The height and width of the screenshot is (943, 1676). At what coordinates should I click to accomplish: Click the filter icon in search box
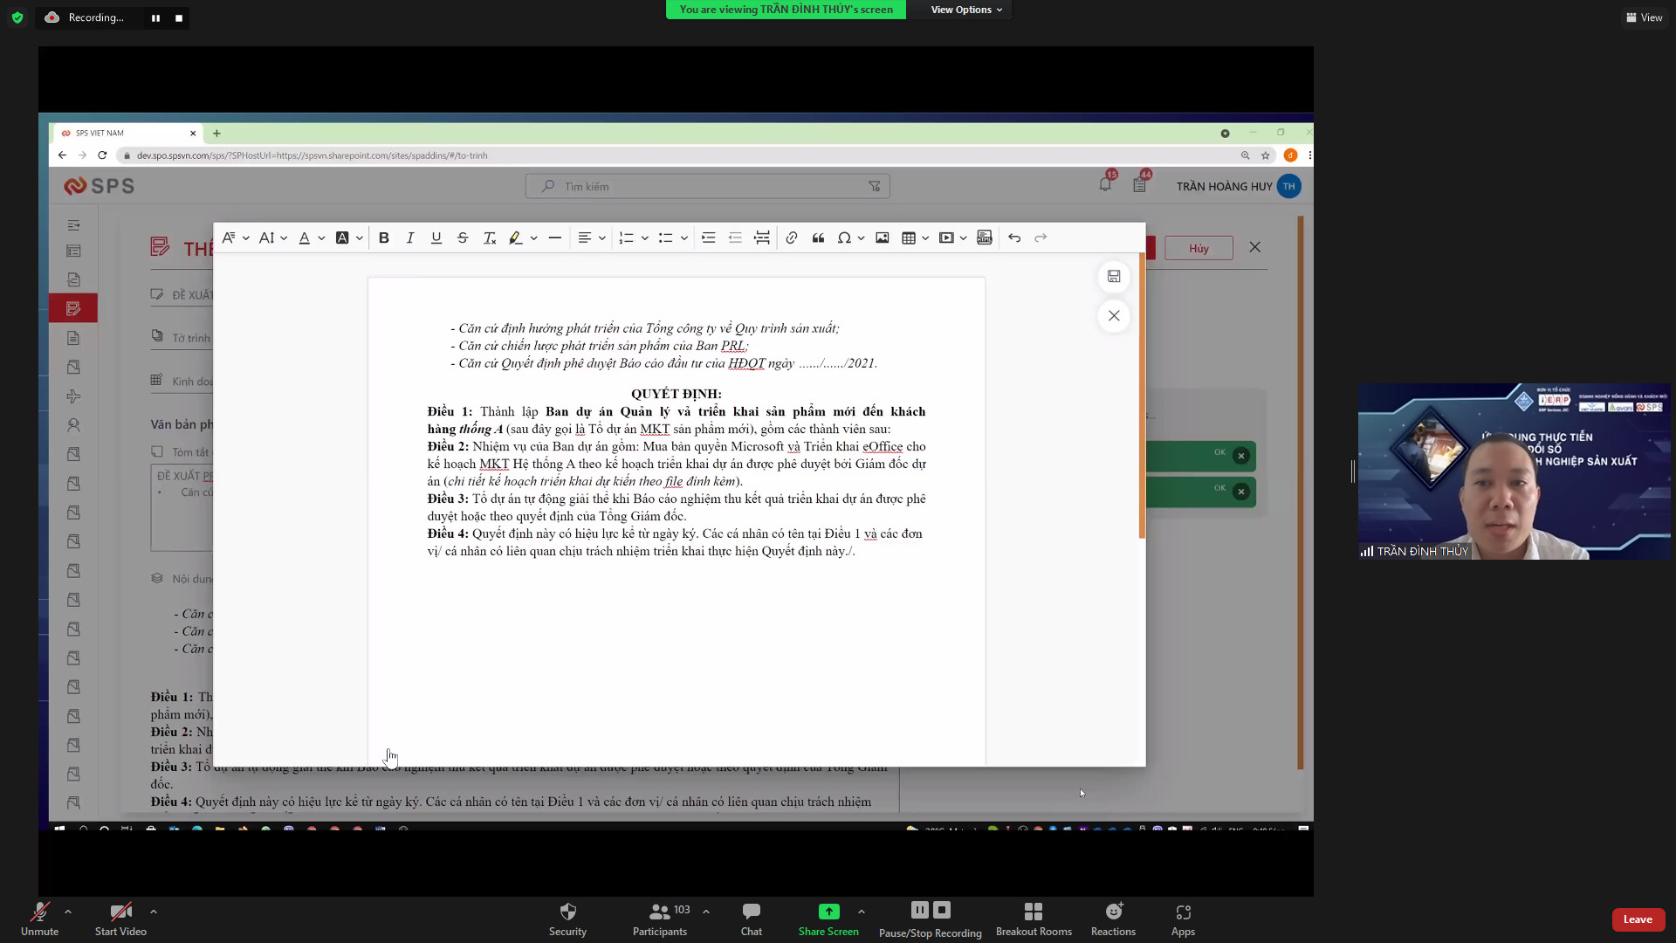875,186
